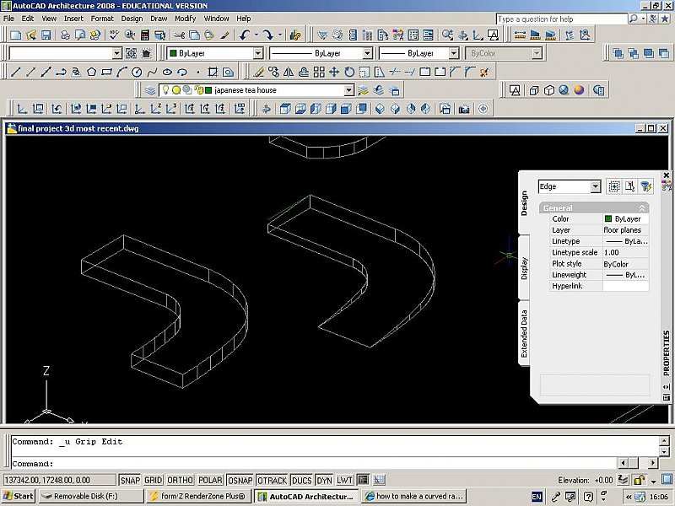Switch to the Extended Data tab

coord(524,334)
